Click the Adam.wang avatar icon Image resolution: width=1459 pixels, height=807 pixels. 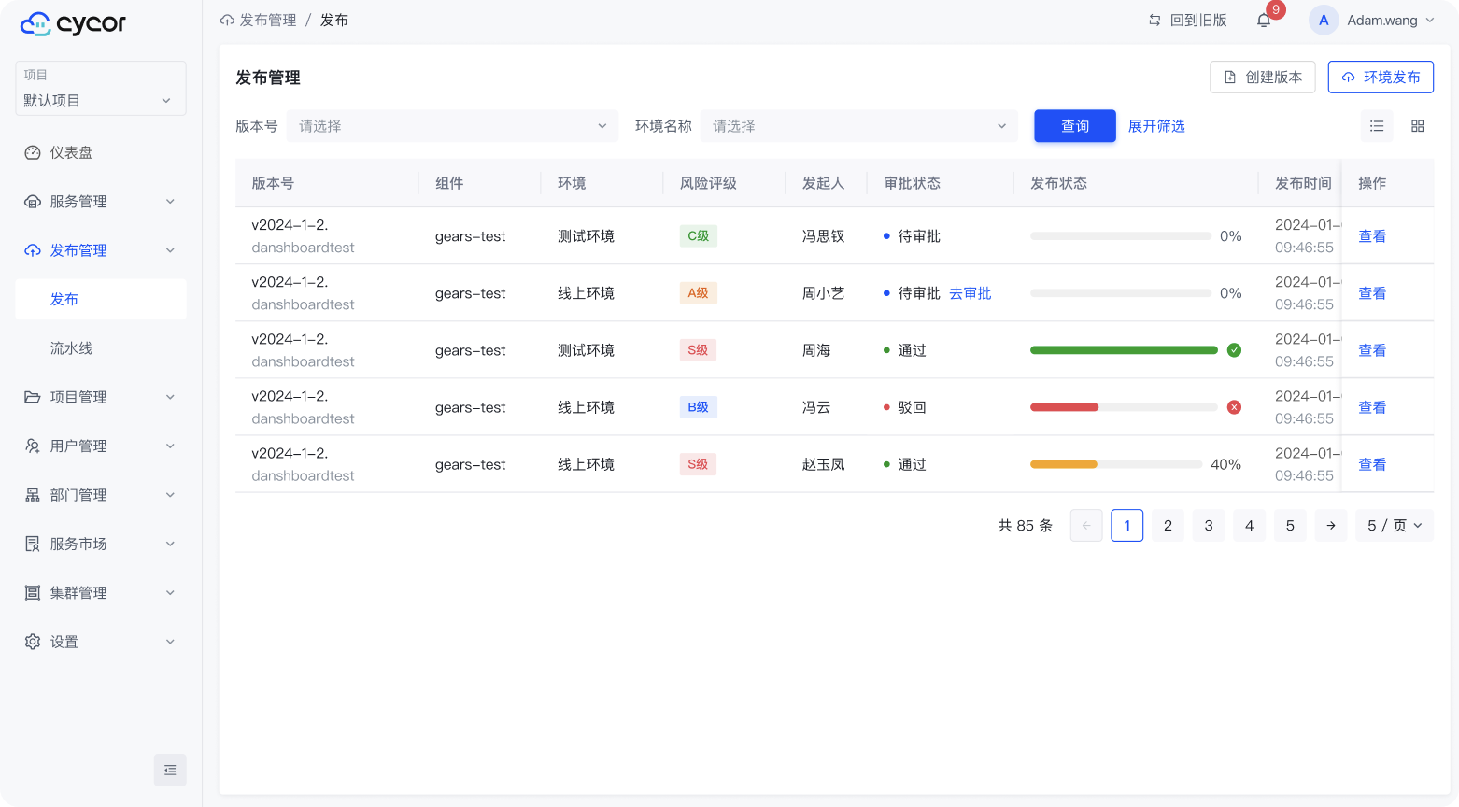[1324, 21]
